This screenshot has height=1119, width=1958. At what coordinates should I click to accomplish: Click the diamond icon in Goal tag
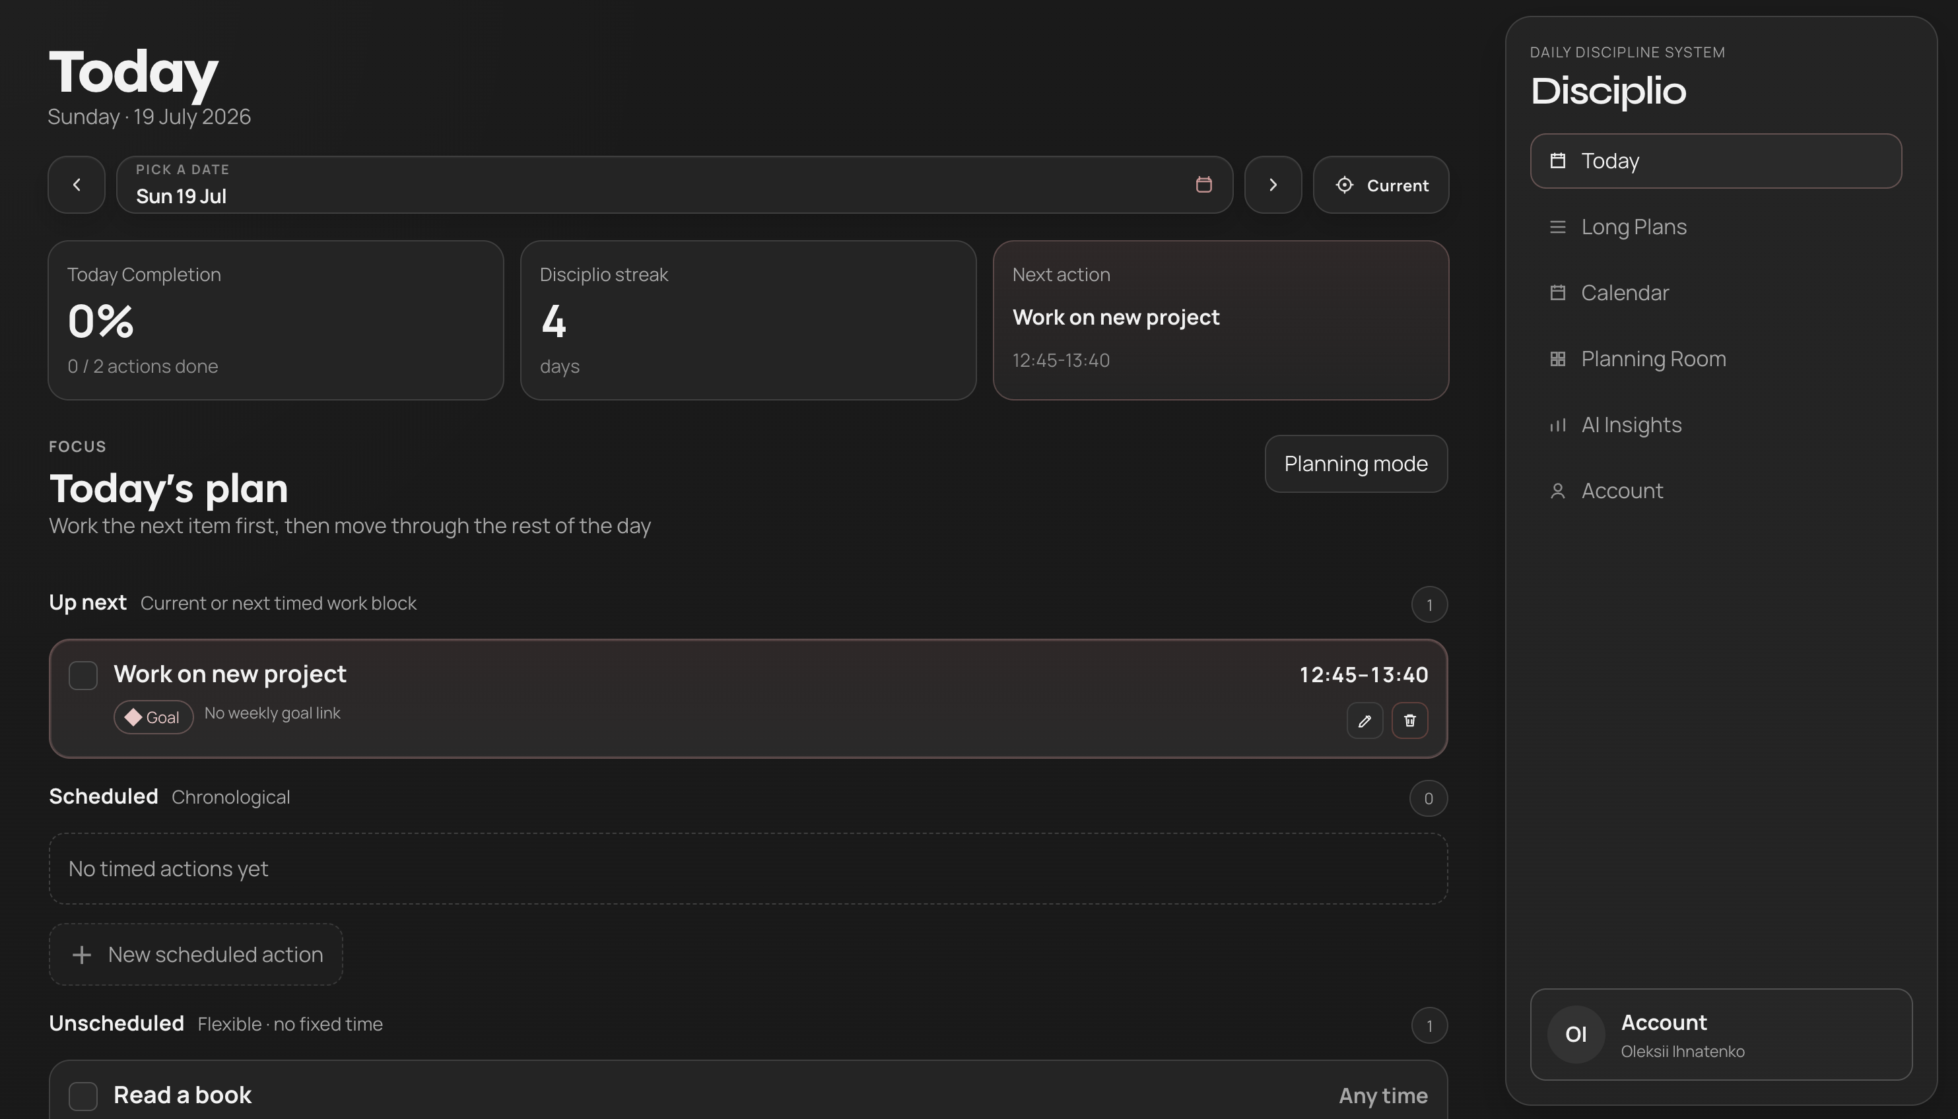133,717
